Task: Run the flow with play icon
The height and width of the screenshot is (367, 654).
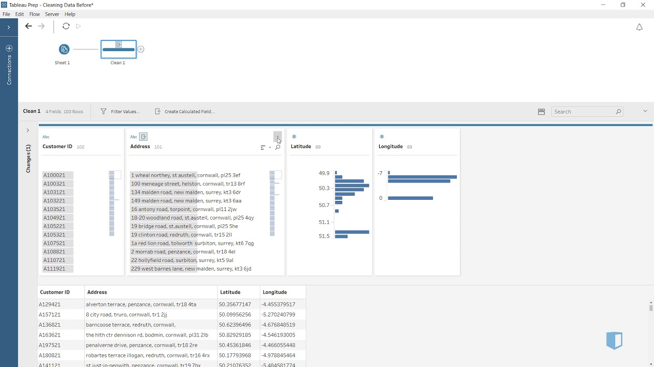Action: pyautogui.click(x=78, y=27)
